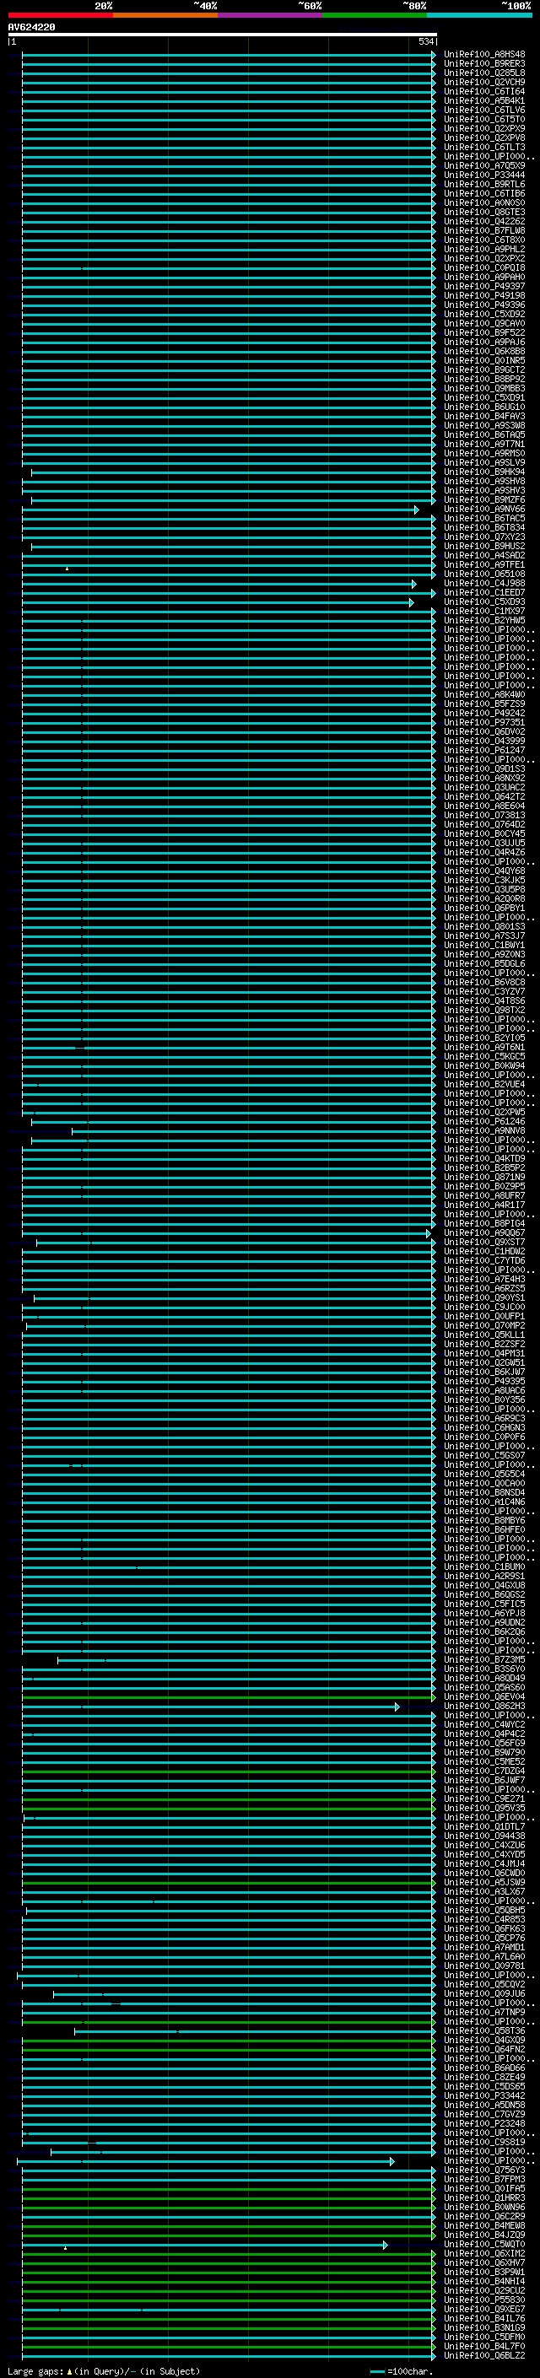540x2378 pixels.
Task: Open hit UniRef100_A8MS48
Action: [484, 55]
